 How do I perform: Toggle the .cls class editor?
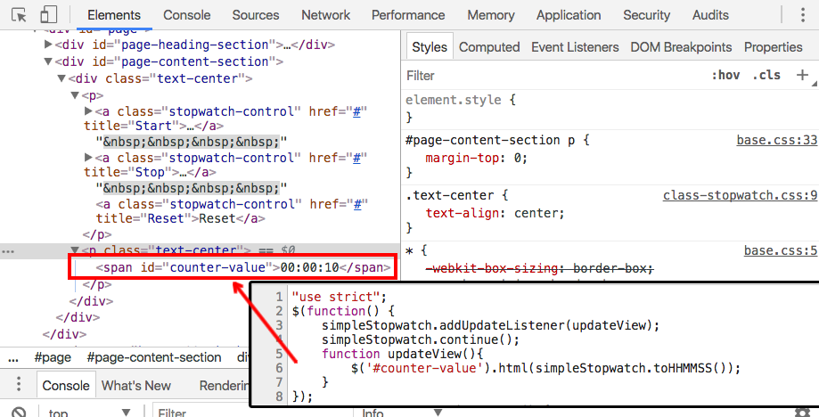click(766, 75)
